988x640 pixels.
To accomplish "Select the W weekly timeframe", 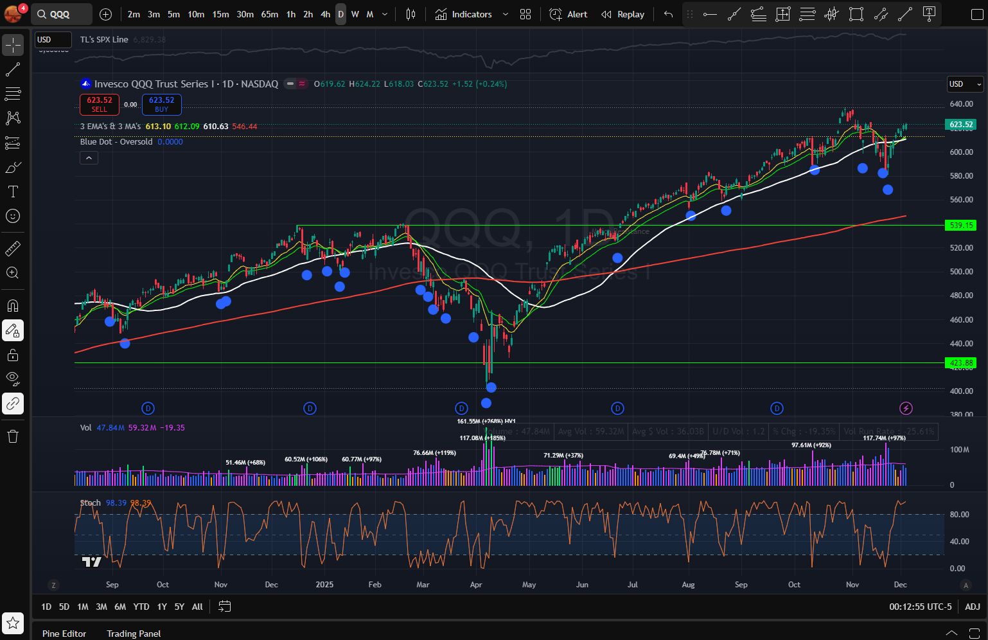I will pos(355,14).
